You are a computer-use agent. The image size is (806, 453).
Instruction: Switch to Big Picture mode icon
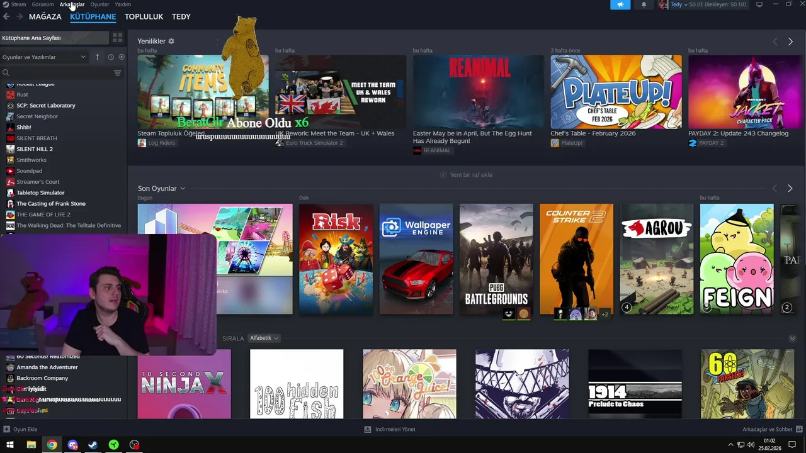pos(759,4)
